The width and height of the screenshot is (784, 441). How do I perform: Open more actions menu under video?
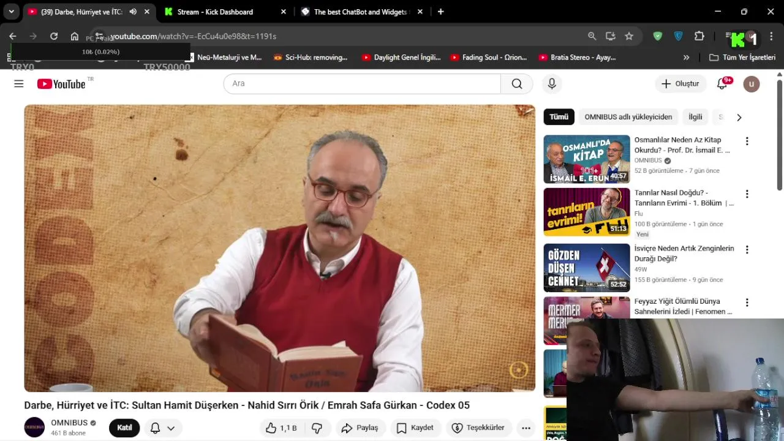click(x=526, y=428)
